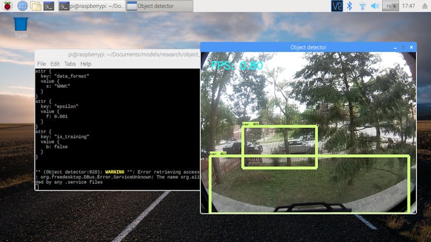Click the "is_training" key line in terminal
This screenshot has height=242, width=431.
pos(65,137)
